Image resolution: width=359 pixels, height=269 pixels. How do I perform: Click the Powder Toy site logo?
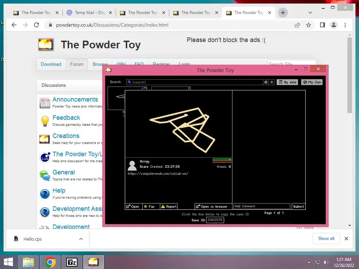point(46,44)
